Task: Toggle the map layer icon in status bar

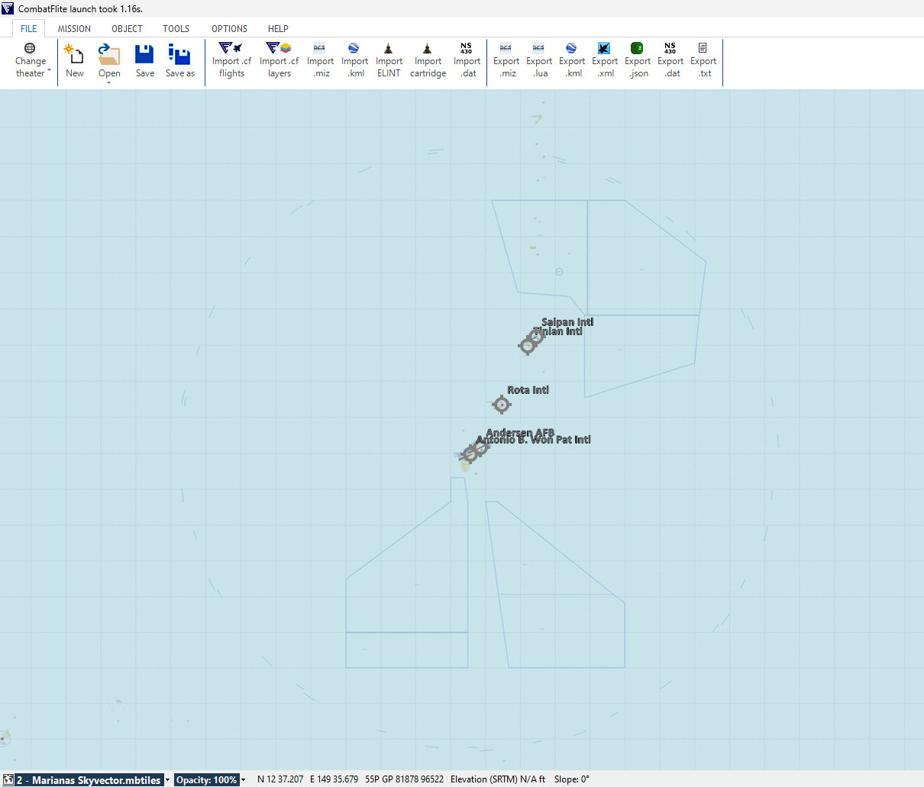Action: 8,779
